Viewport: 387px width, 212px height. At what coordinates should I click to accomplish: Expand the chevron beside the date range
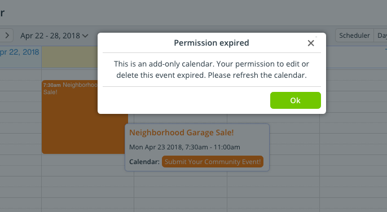[x=85, y=36]
